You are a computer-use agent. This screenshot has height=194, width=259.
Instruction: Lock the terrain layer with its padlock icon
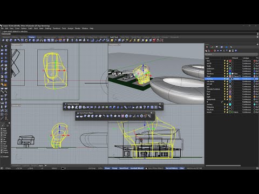click(x=227, y=112)
